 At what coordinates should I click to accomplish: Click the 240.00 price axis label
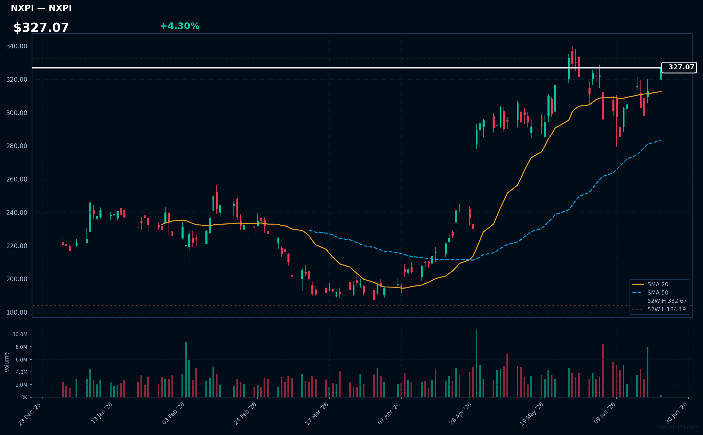click(x=17, y=212)
